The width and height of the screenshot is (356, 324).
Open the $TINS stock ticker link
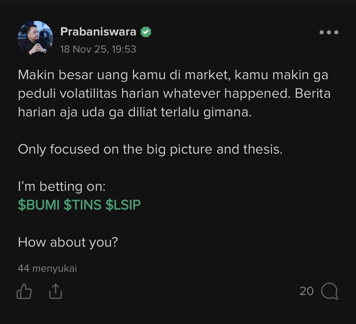[82, 205]
